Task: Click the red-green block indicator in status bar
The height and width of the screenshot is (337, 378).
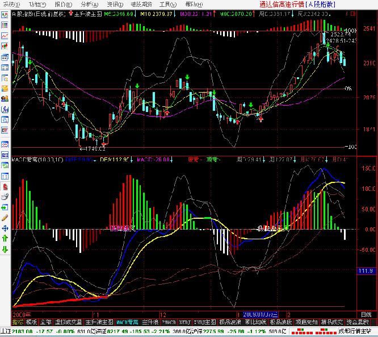Action: click(x=313, y=331)
